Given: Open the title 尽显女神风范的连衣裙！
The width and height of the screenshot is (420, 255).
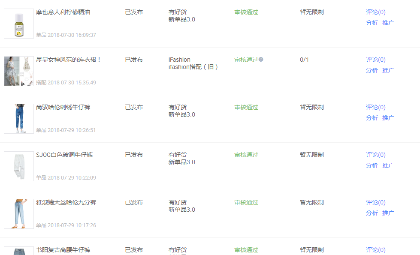Looking at the screenshot, I should pyautogui.click(x=68, y=60).
